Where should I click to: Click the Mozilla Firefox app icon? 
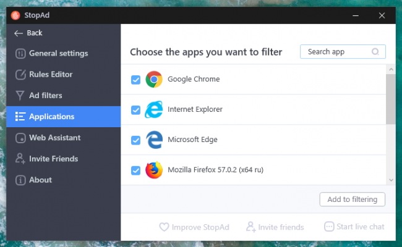[154, 170]
